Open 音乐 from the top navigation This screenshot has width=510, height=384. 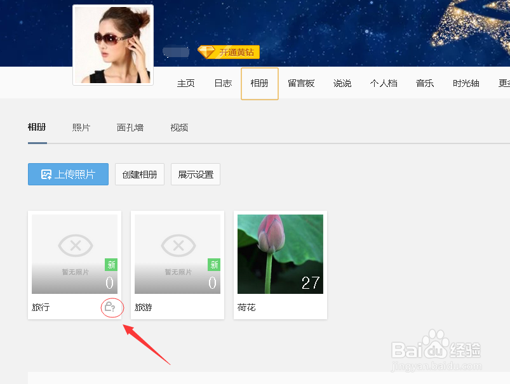tap(424, 83)
